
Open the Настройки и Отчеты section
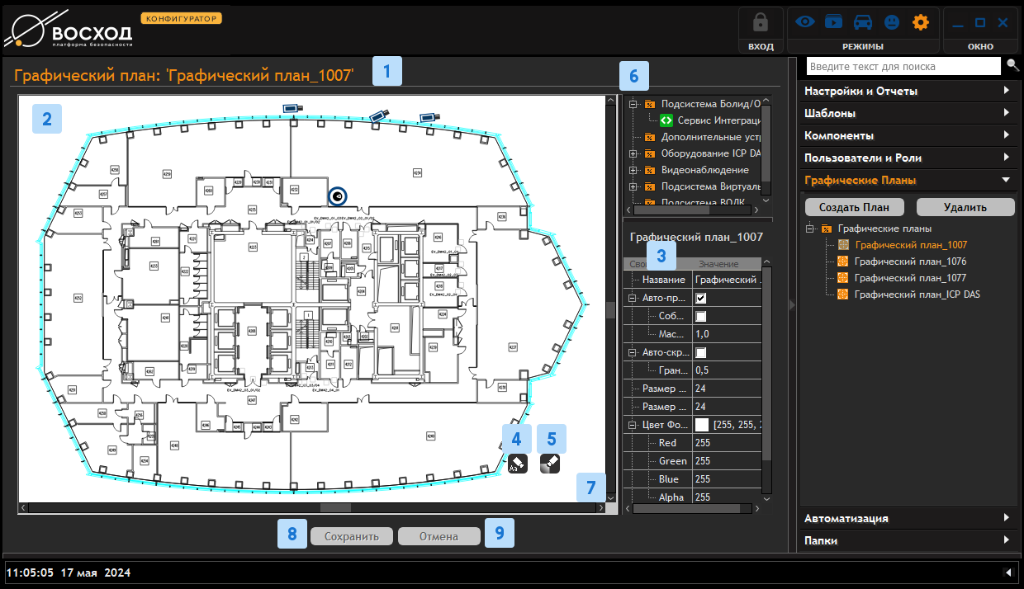coord(908,91)
